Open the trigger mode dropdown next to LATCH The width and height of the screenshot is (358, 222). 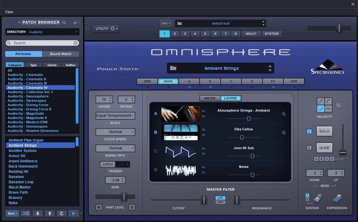point(123,164)
